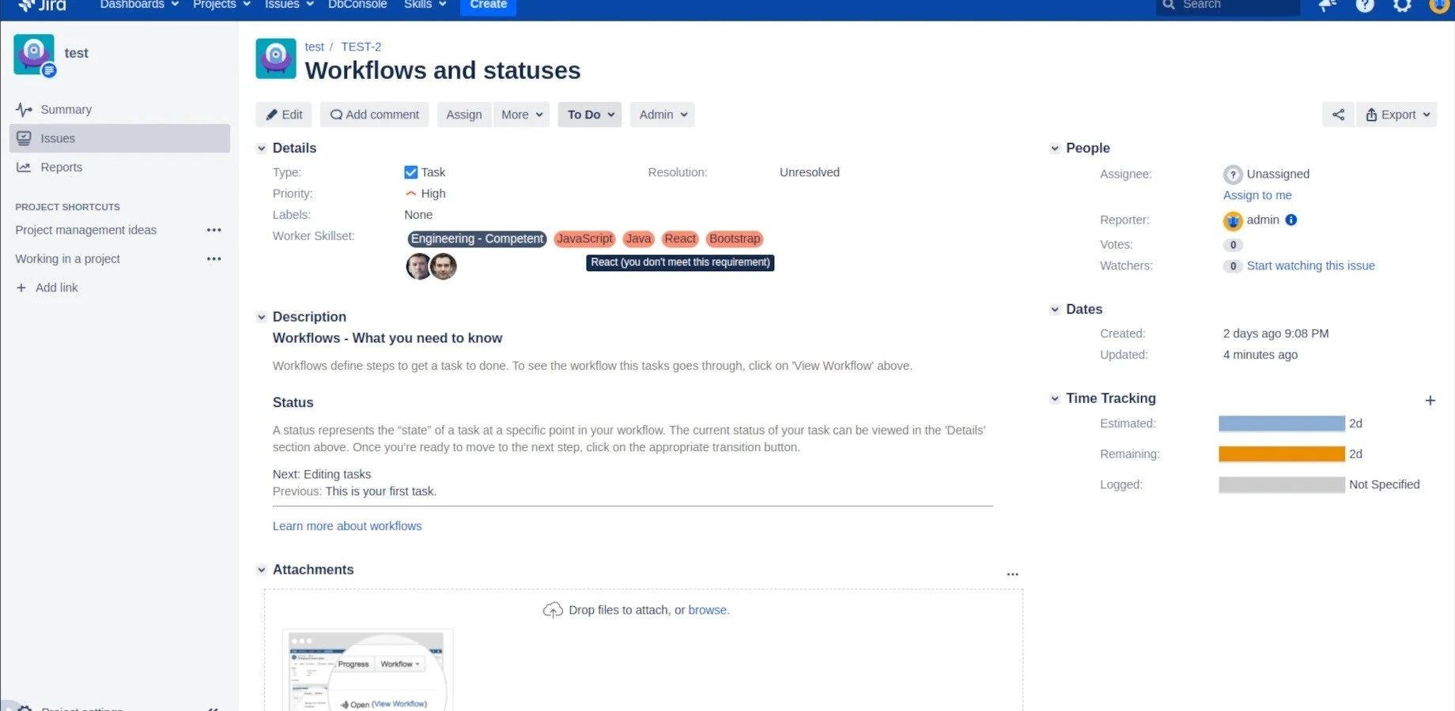Open the workflow attachment thumbnail
Screen dimensions: 1455x711
point(368,670)
